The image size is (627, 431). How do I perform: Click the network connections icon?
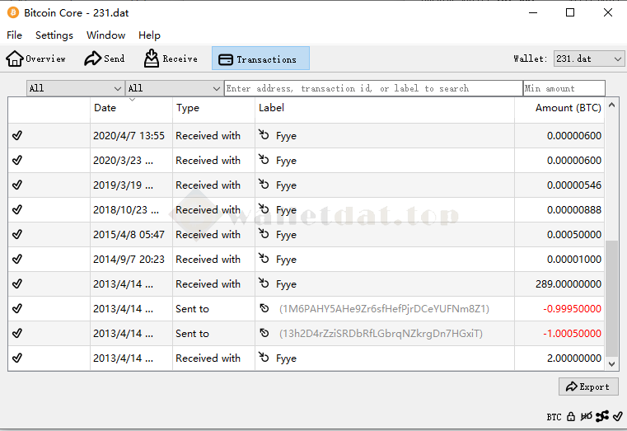602,417
